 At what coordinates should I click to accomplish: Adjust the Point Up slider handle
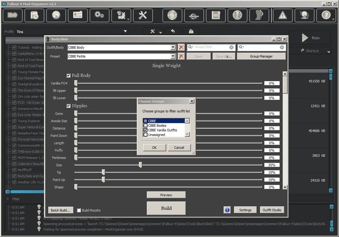point(104,179)
